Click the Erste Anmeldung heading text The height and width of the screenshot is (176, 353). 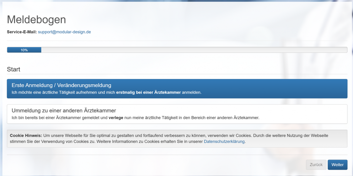pyautogui.click(x=61, y=85)
